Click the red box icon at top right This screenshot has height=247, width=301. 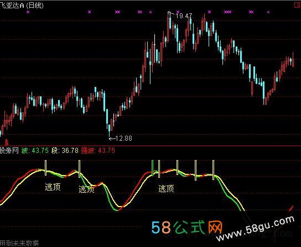tap(298, 5)
